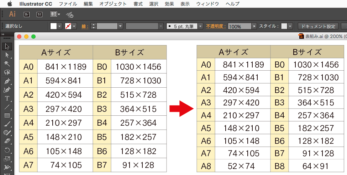This screenshot has width=347, height=175.
Task: Select the Rotate tool
Action: pyautogui.click(x=7, y=151)
